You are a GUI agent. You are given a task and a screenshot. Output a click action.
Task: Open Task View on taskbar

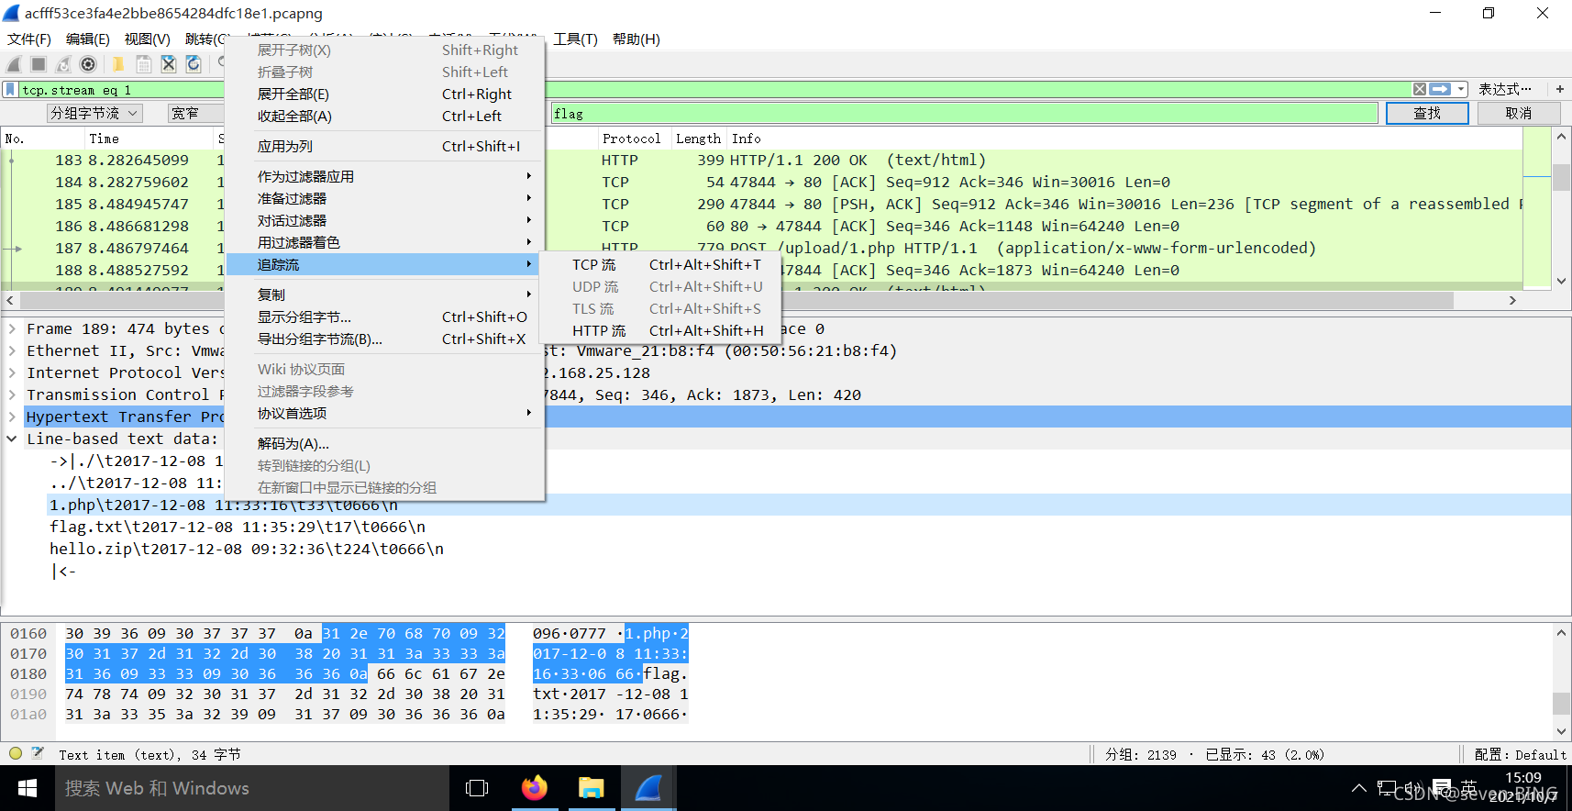[477, 788]
